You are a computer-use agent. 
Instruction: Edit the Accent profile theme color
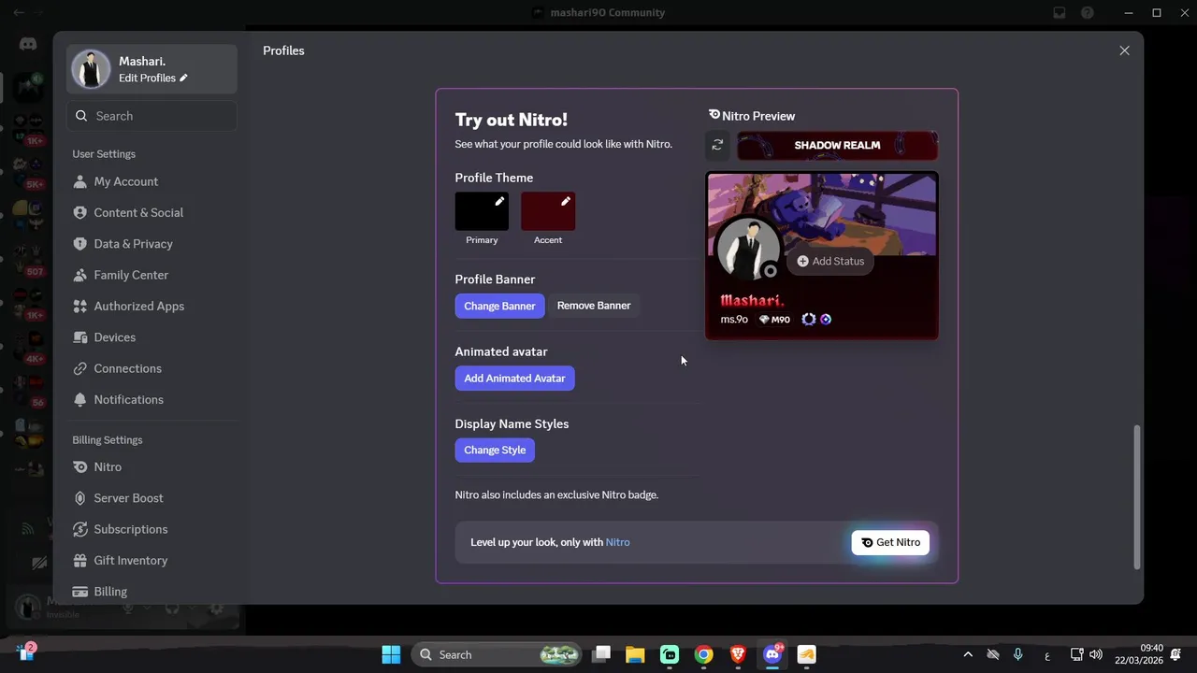548,211
